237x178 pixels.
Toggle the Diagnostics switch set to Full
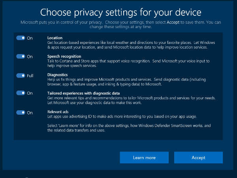[x=21, y=75]
